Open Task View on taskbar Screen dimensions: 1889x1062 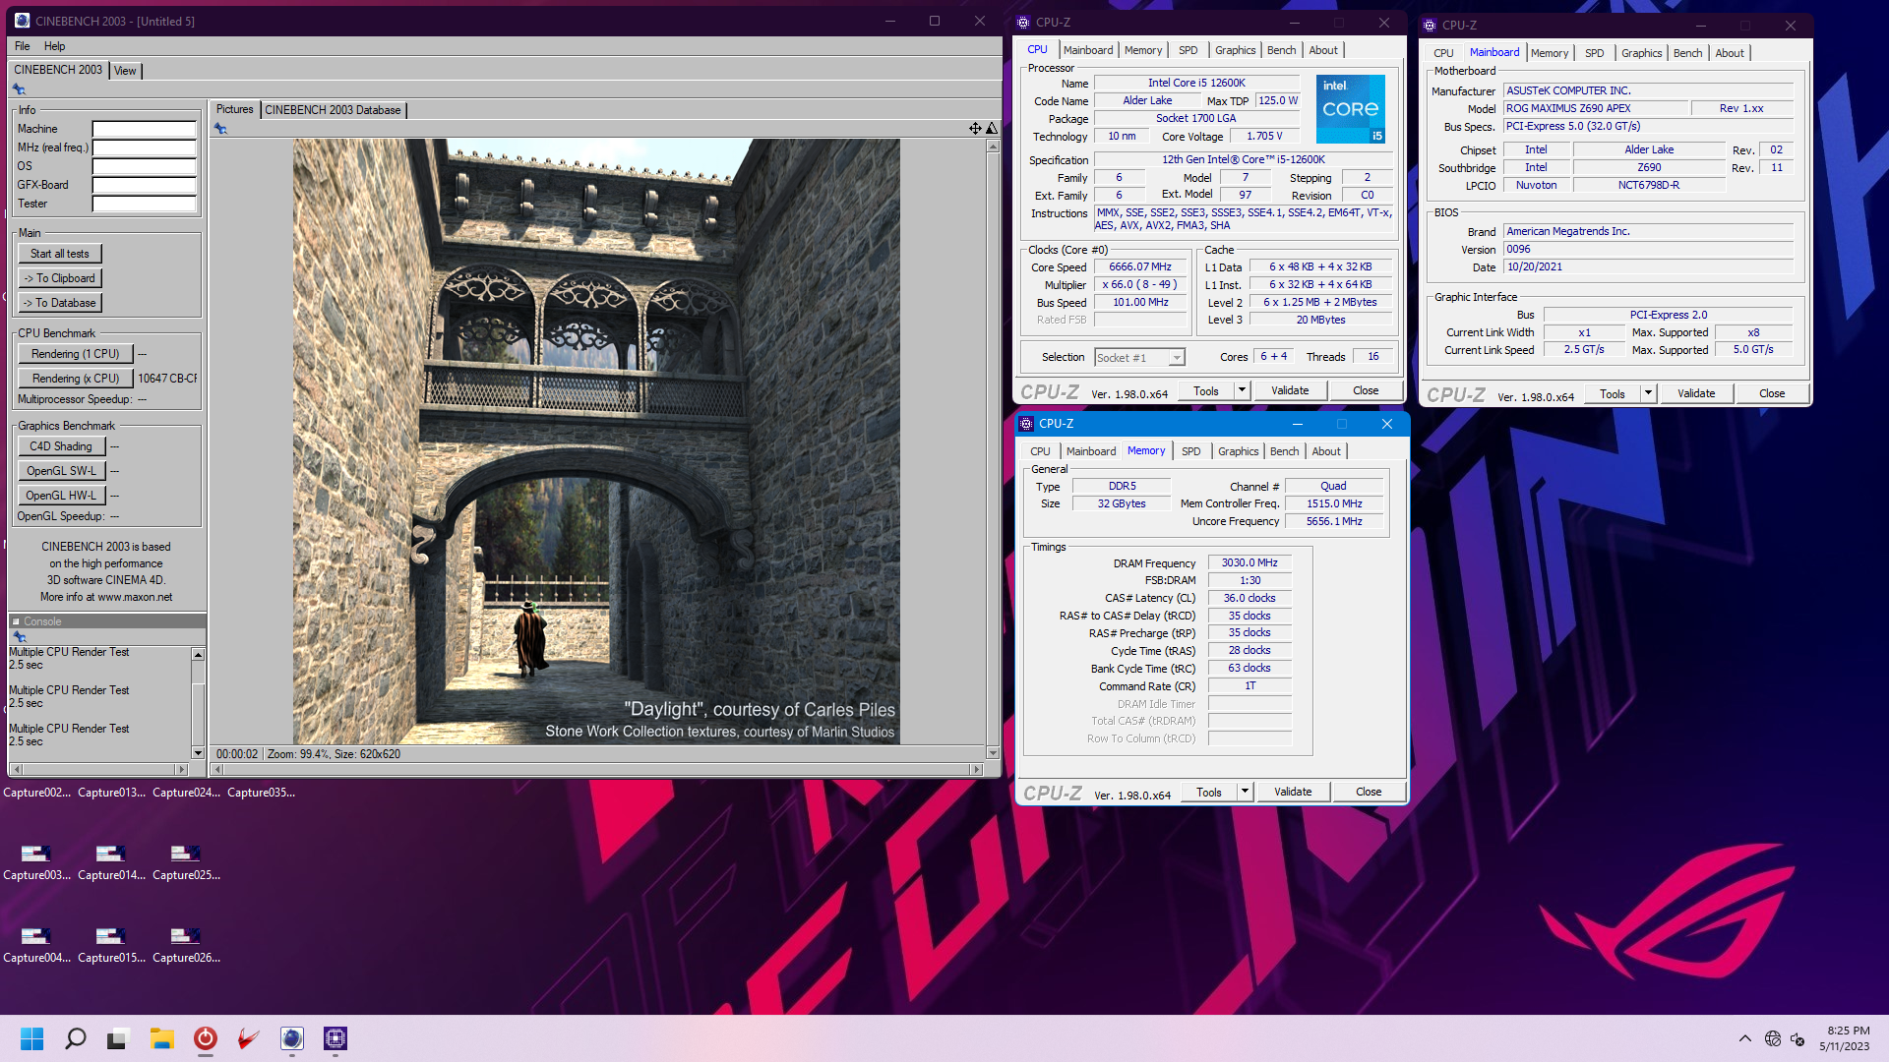(x=119, y=1038)
